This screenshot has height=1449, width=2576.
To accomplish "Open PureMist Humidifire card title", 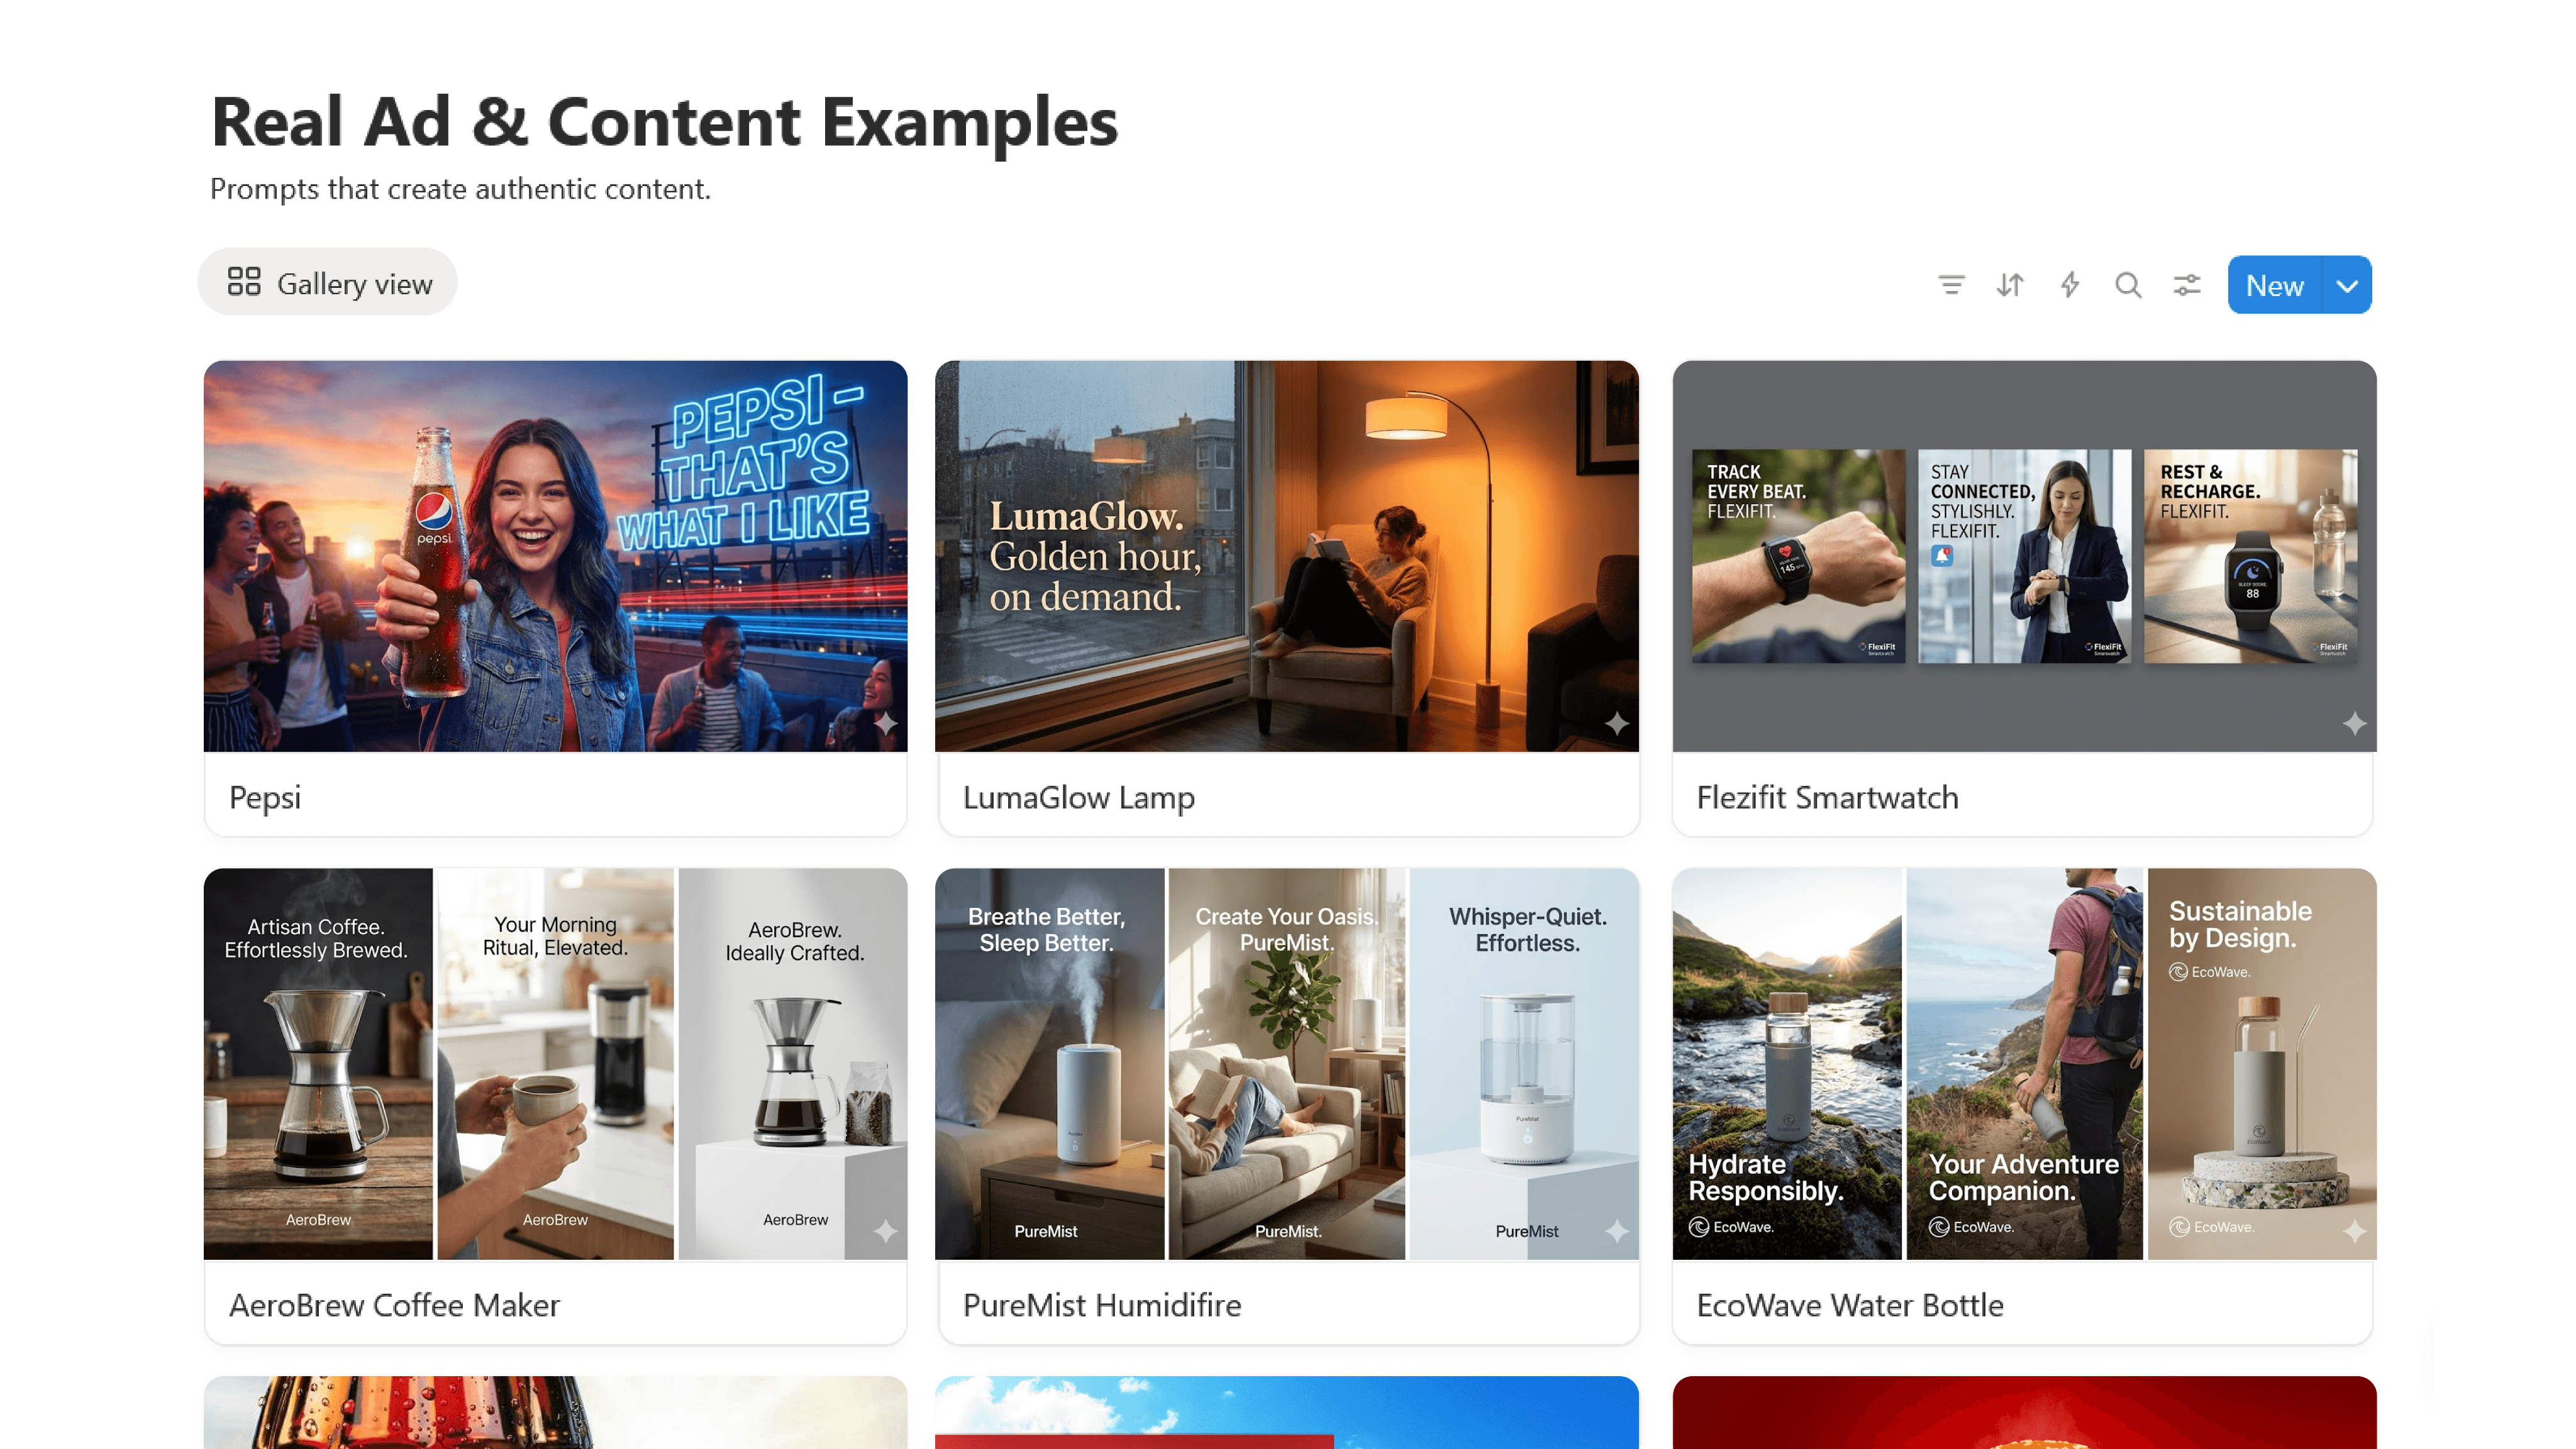I will click(x=1102, y=1305).
